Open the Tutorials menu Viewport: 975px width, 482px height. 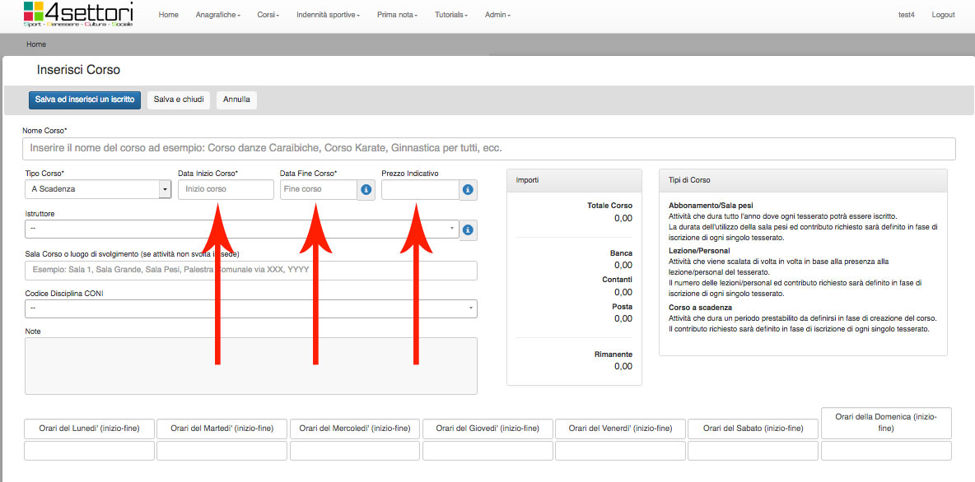pos(451,15)
